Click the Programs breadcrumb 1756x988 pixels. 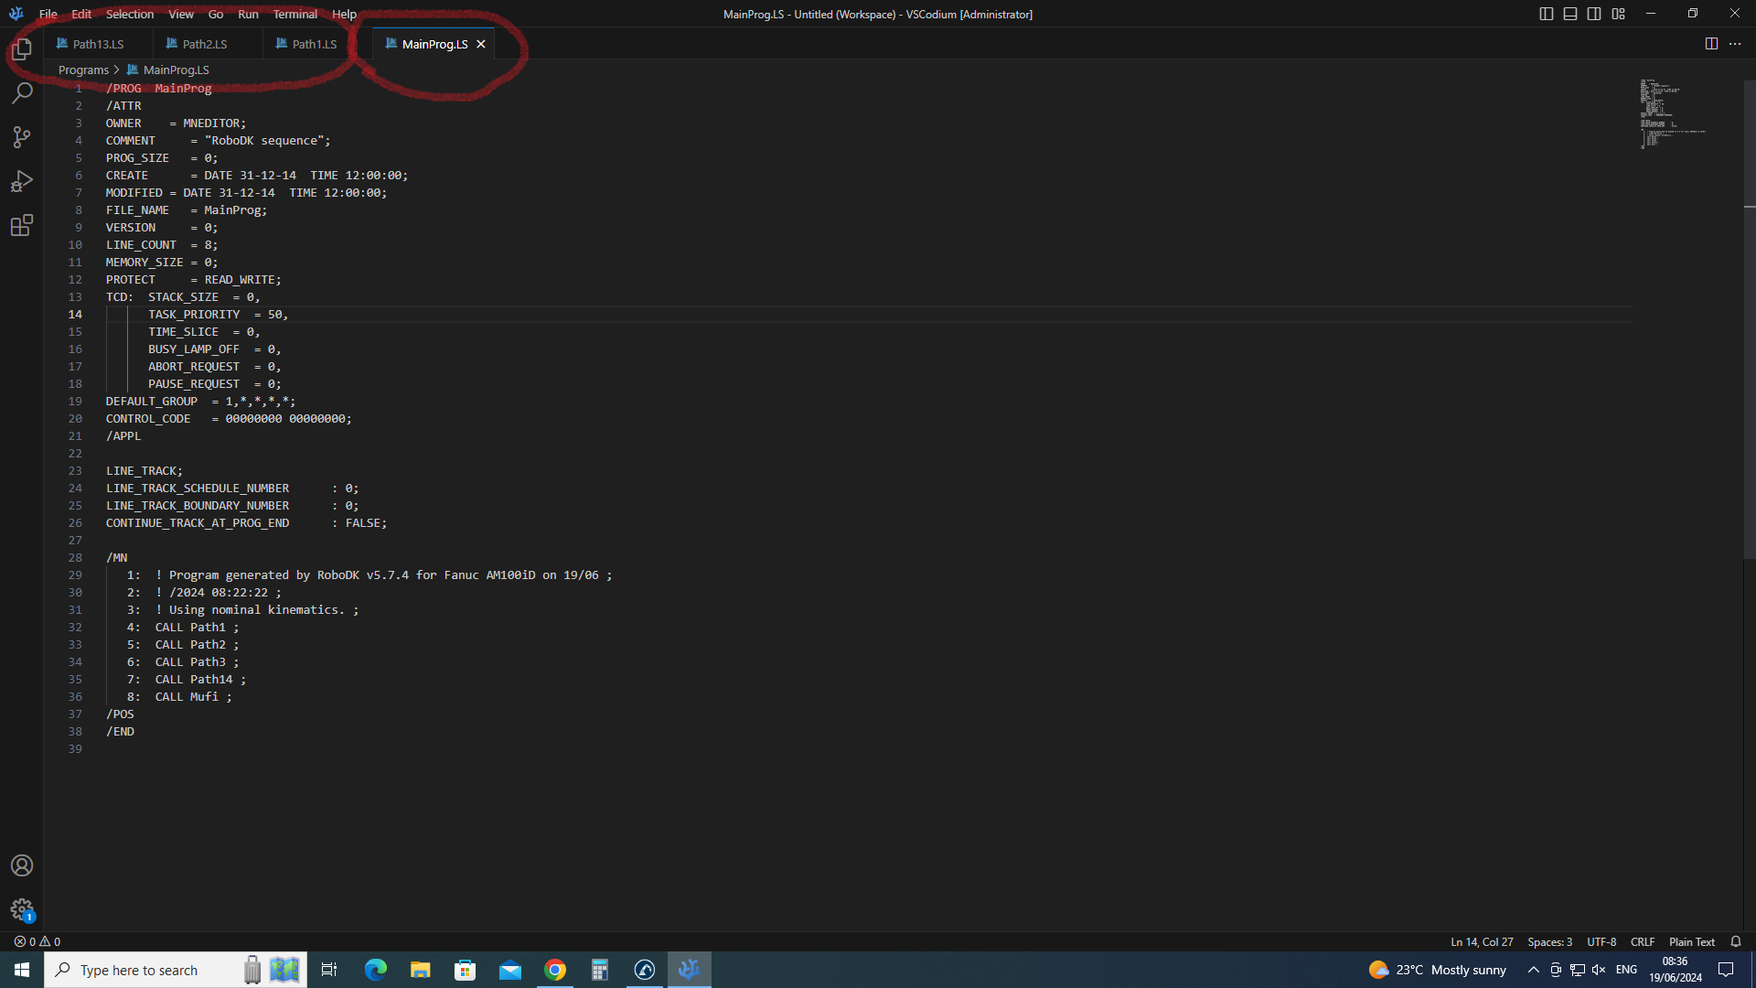(83, 70)
